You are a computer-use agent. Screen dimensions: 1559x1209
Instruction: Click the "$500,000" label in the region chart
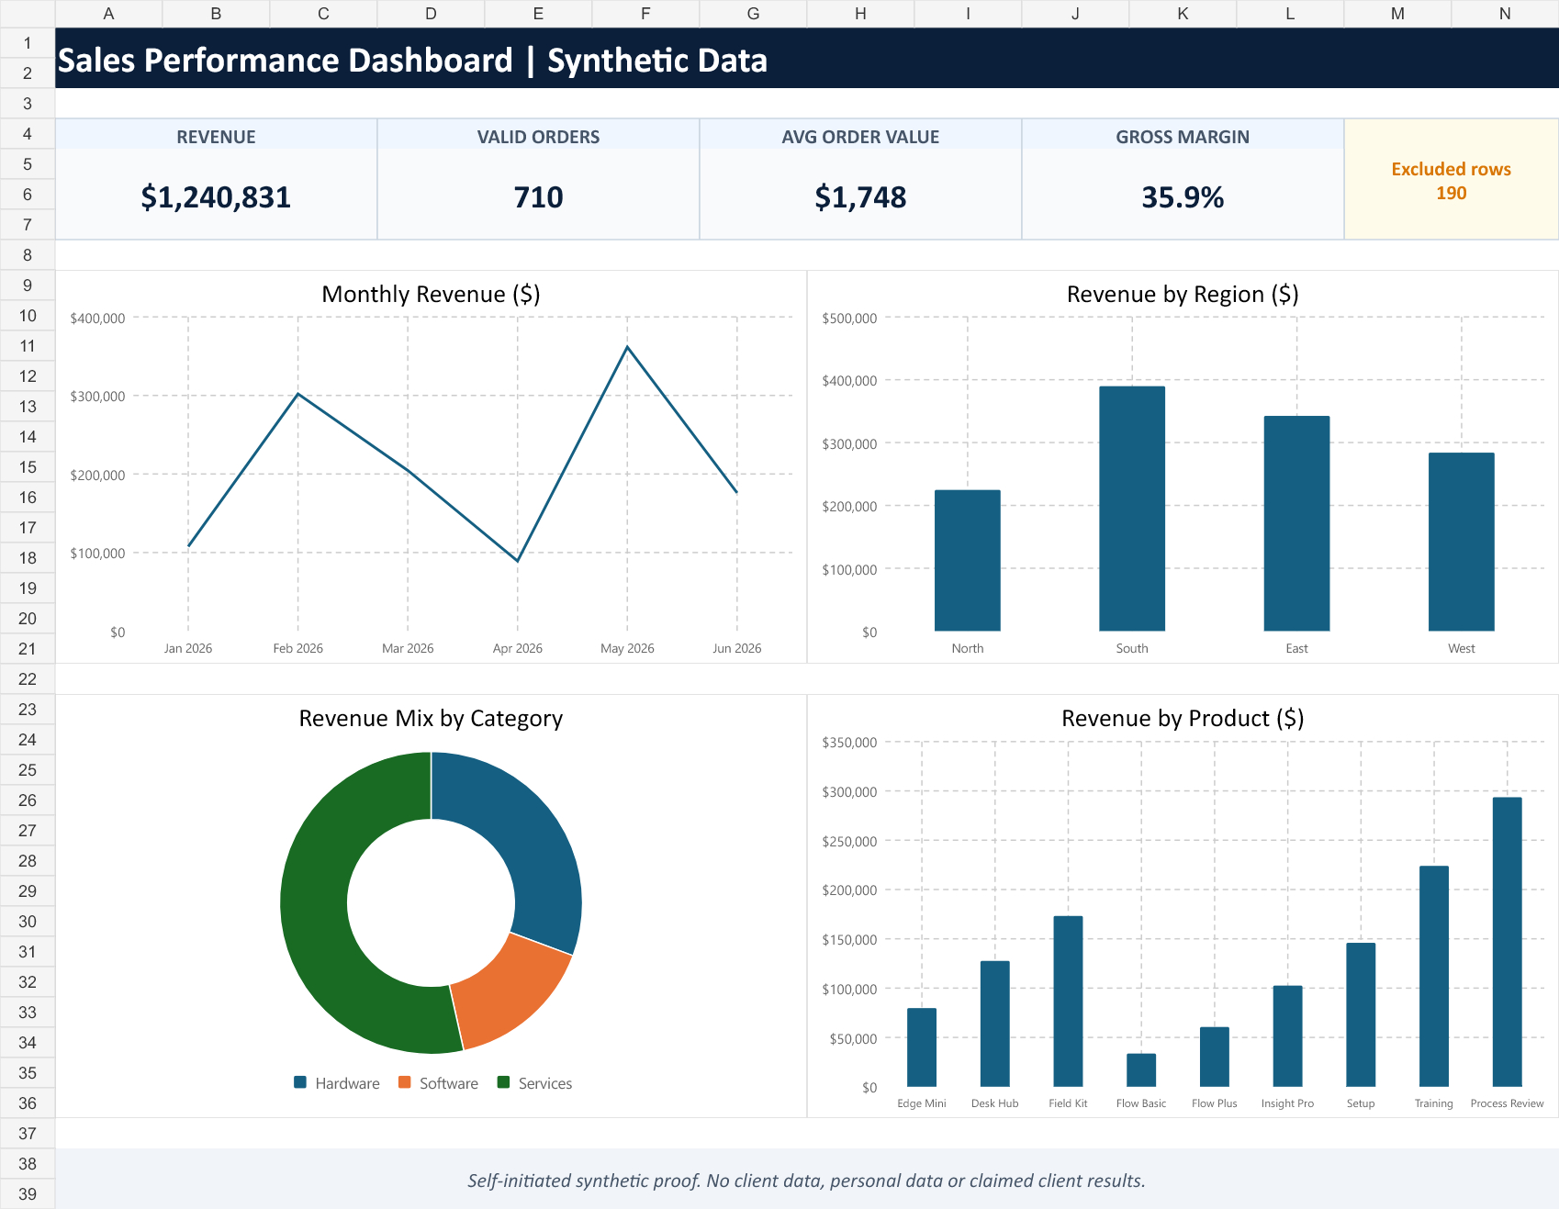click(x=849, y=319)
